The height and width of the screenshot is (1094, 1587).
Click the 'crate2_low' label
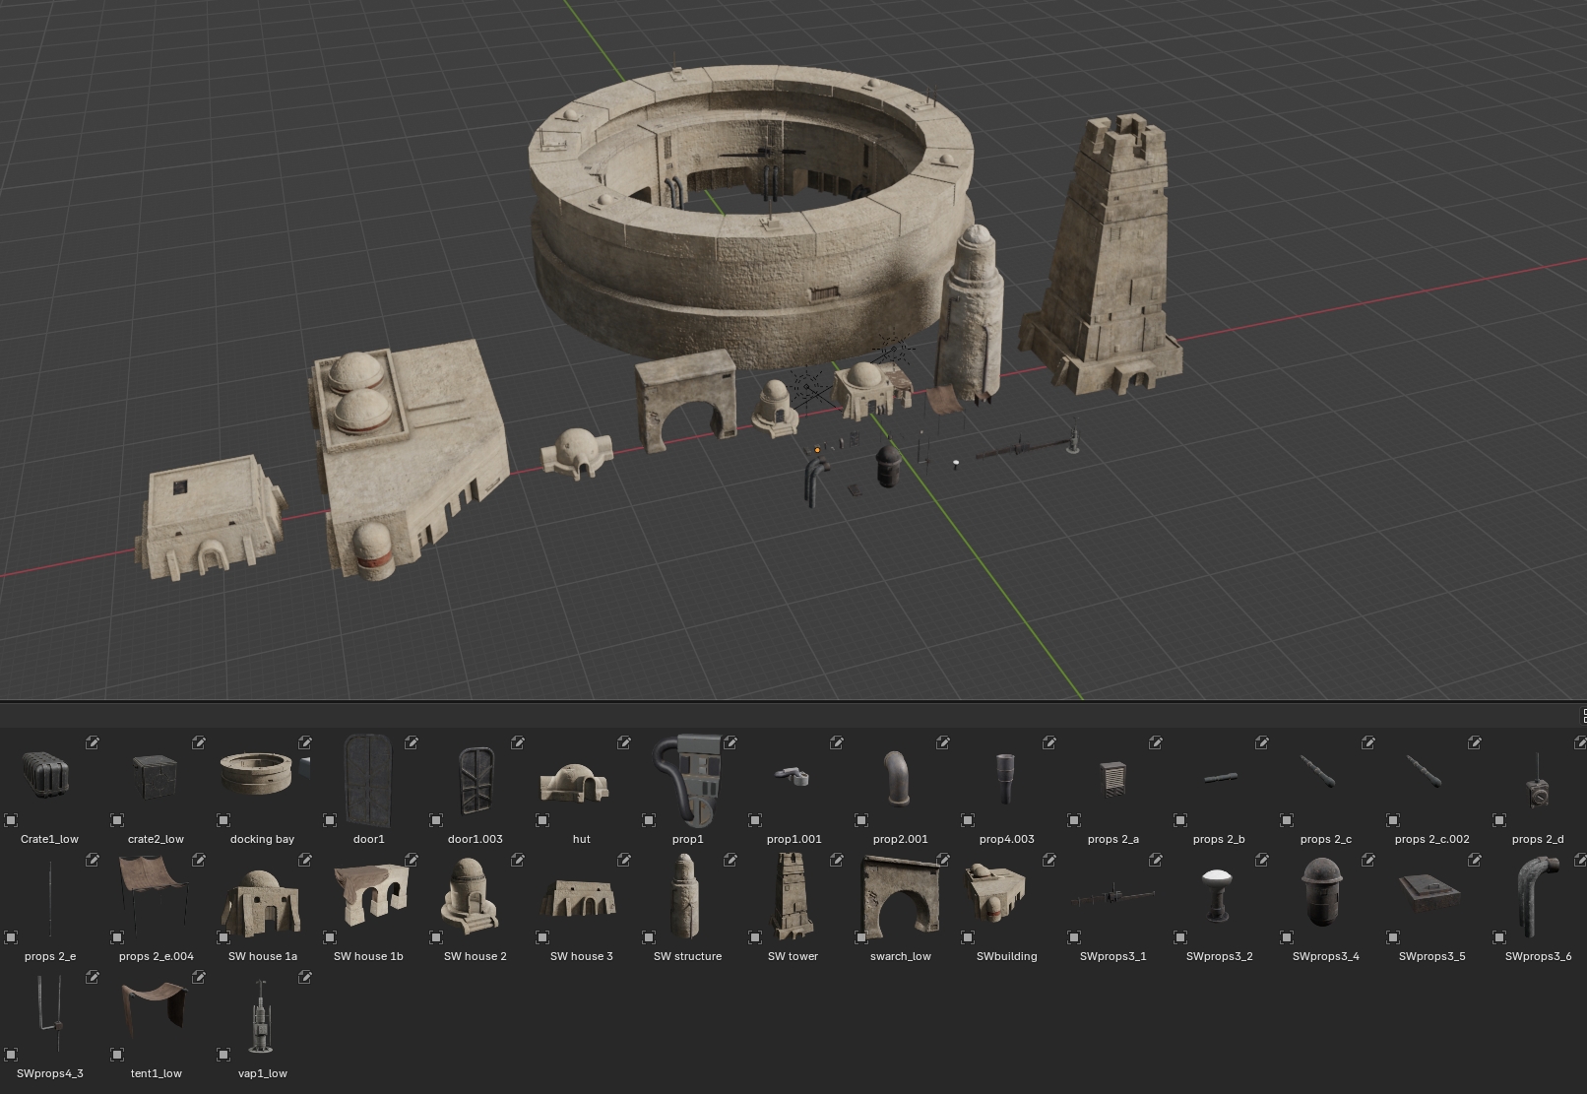156,839
